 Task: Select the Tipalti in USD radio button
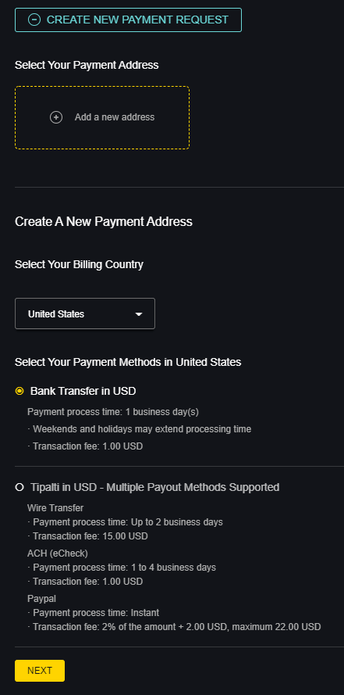[20, 487]
